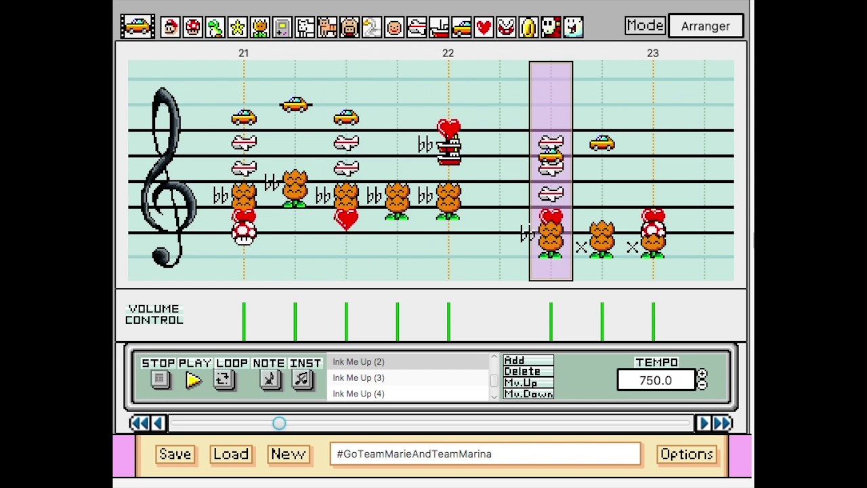The height and width of the screenshot is (488, 867).
Task: Click the lone car note right of highlighted column
Action: coord(602,143)
